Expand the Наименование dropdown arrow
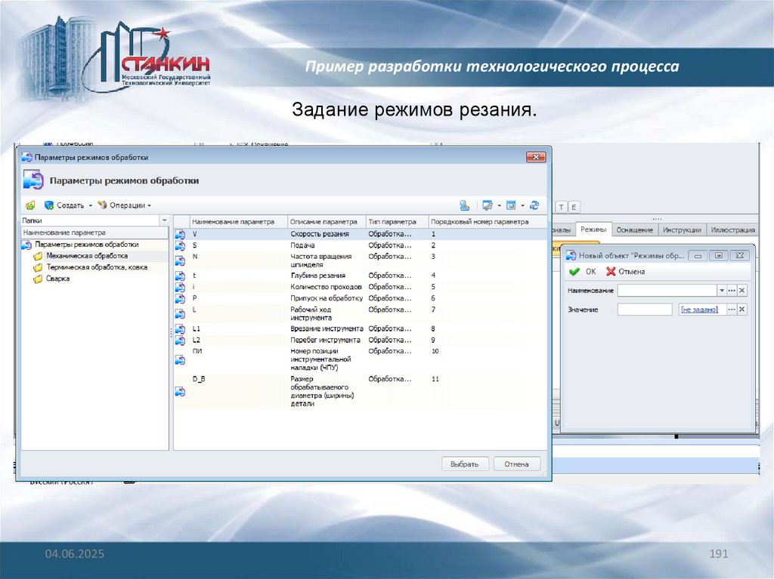 tap(722, 291)
